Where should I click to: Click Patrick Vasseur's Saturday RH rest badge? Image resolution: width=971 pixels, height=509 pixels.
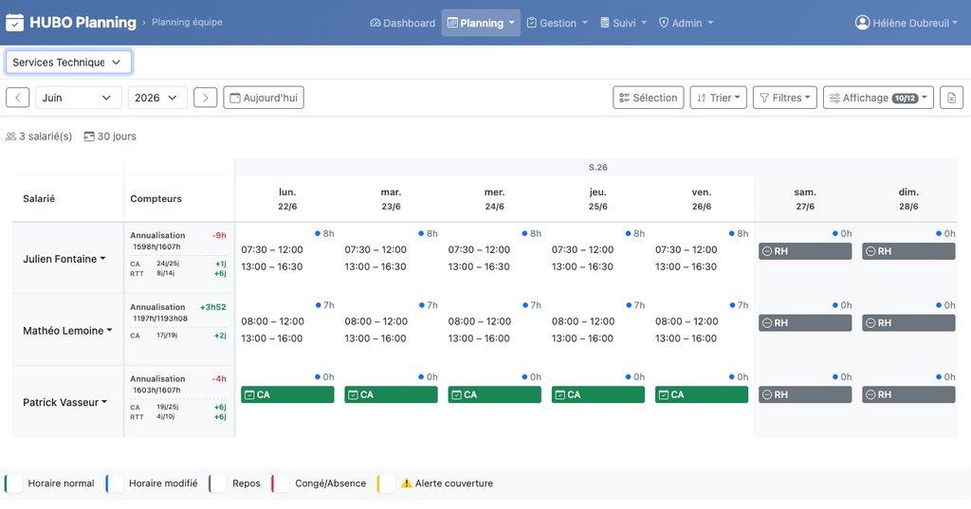pos(805,394)
